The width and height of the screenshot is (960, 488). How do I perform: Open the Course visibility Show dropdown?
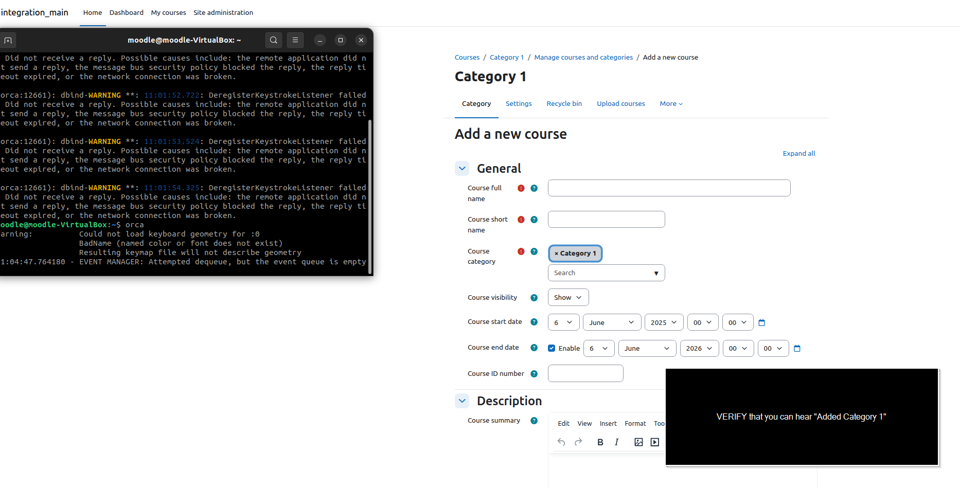tap(568, 297)
